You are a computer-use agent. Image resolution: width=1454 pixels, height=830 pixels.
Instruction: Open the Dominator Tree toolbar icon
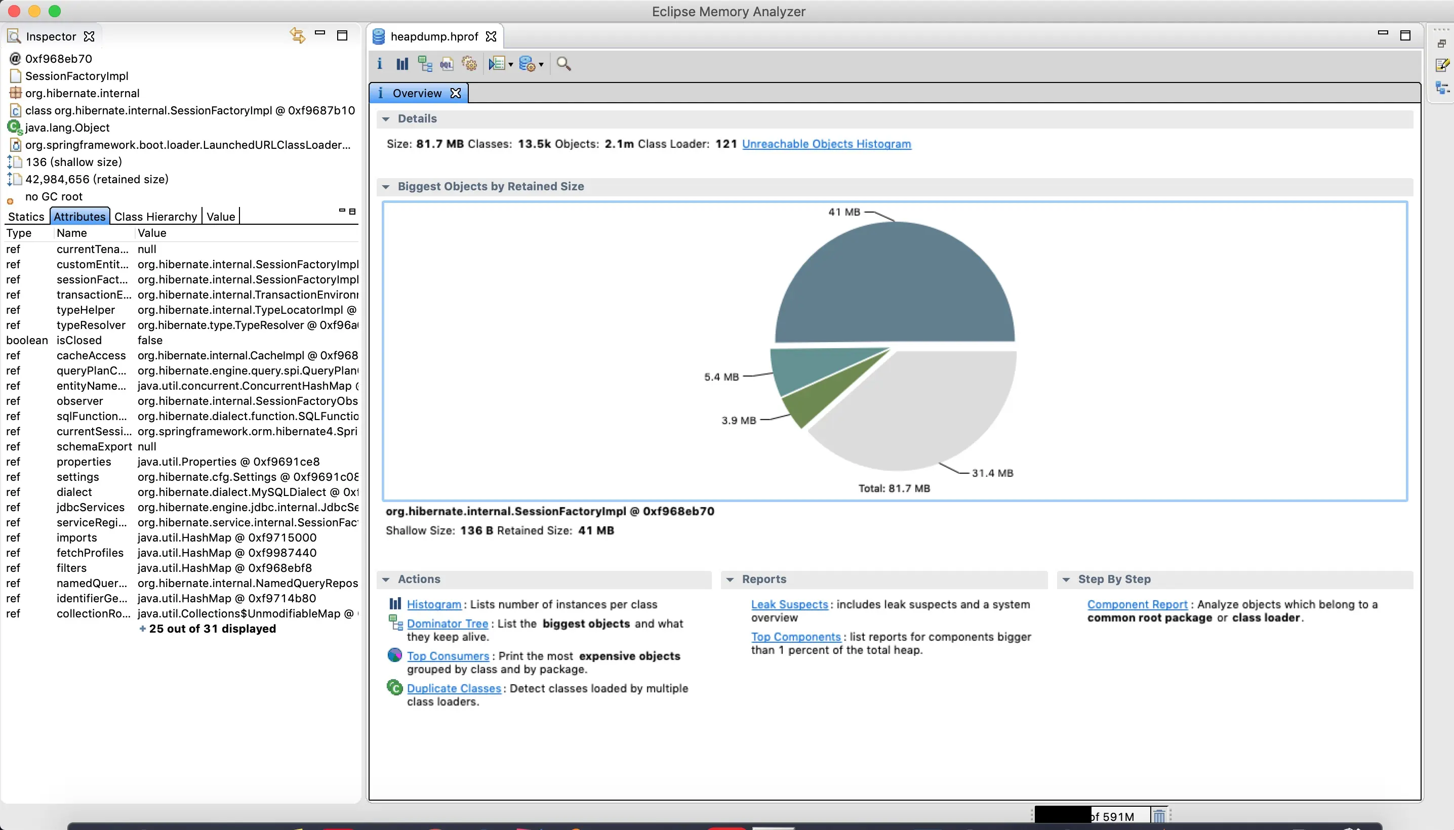pyautogui.click(x=425, y=64)
